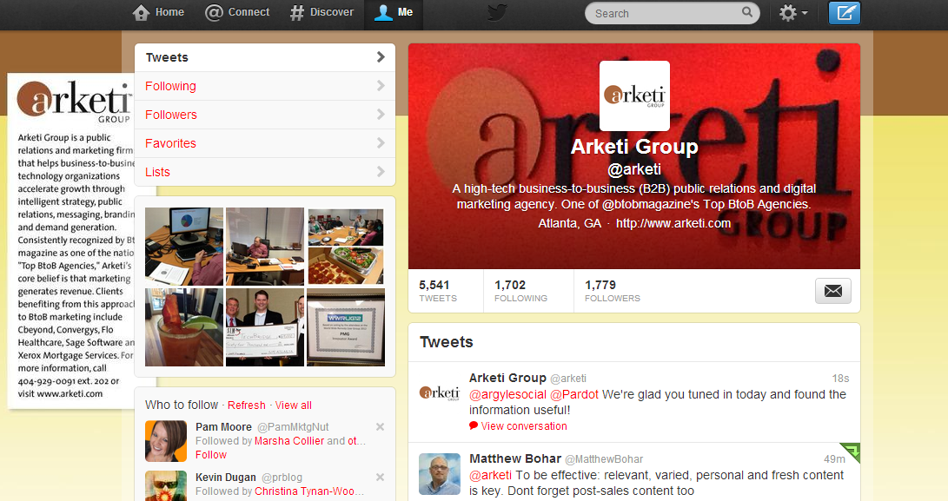Screen dimensions: 948x501
Task: Open the 18s tweet timestamp
Action: pos(840,379)
